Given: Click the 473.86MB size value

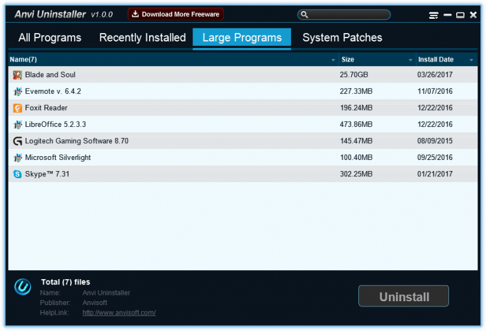Looking at the screenshot, I should (356, 124).
